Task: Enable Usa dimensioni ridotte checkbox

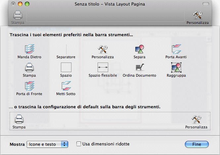Action: 79,144
